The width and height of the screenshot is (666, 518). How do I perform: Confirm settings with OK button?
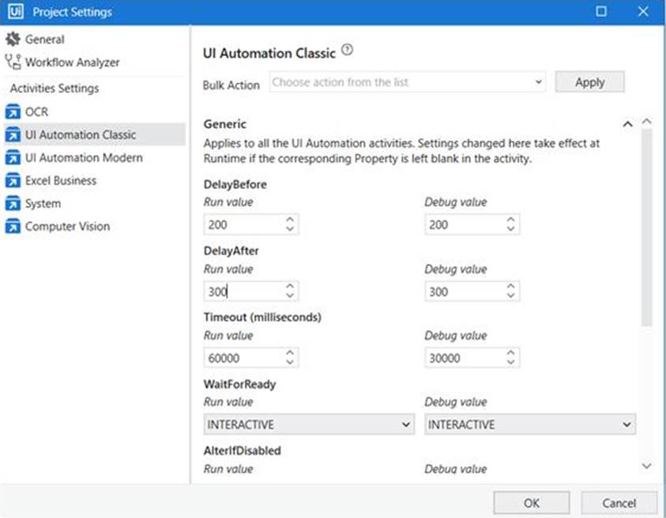click(x=531, y=503)
